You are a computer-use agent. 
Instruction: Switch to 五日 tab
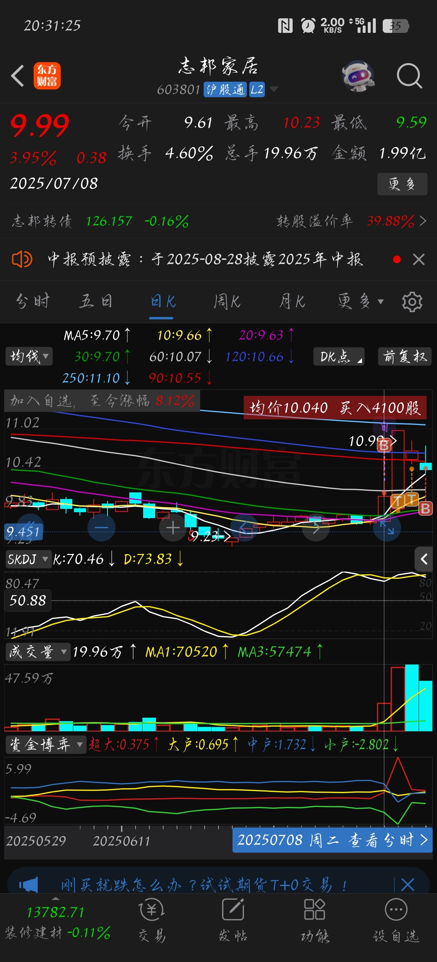96,301
